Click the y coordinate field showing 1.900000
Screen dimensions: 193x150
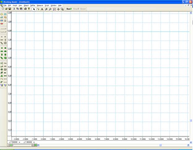[x=28, y=142]
